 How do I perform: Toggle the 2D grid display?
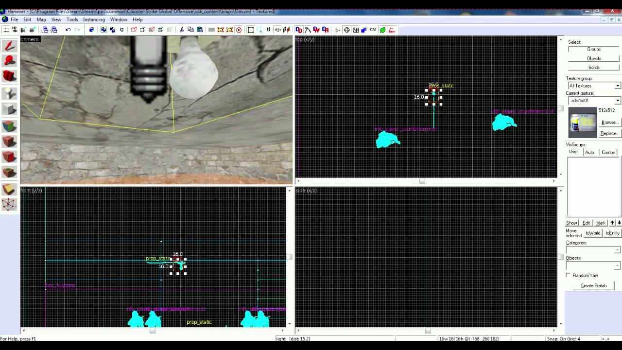point(6,30)
